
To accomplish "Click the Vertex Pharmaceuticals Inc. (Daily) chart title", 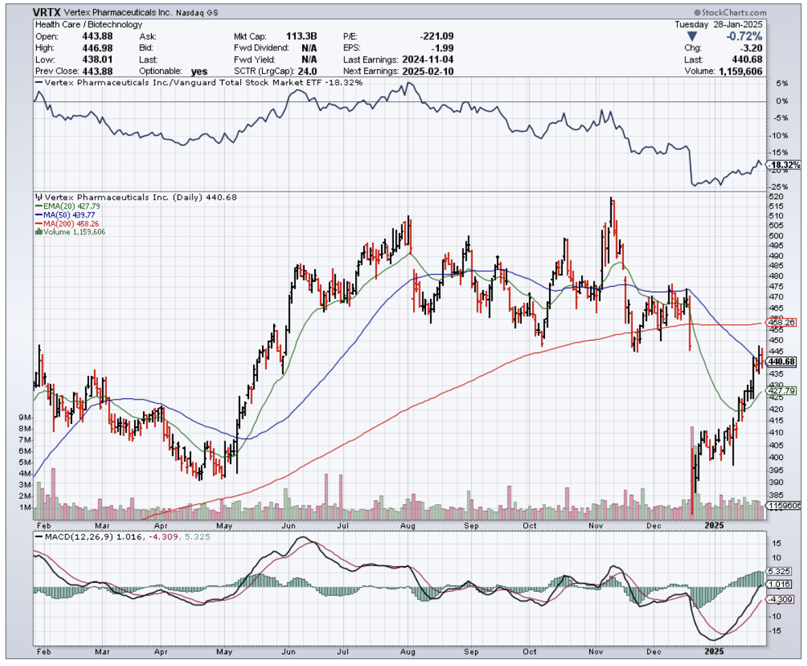I will point(102,198).
